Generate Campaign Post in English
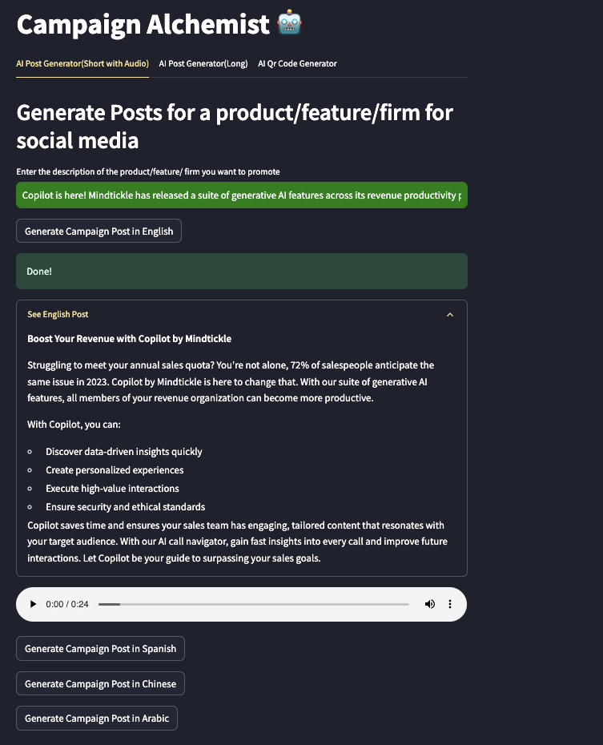This screenshot has height=745, width=603. (x=99, y=232)
